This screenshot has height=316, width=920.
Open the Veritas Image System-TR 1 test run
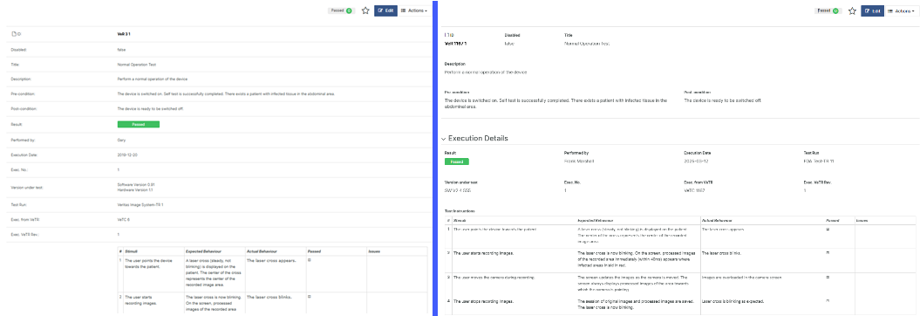140,205
